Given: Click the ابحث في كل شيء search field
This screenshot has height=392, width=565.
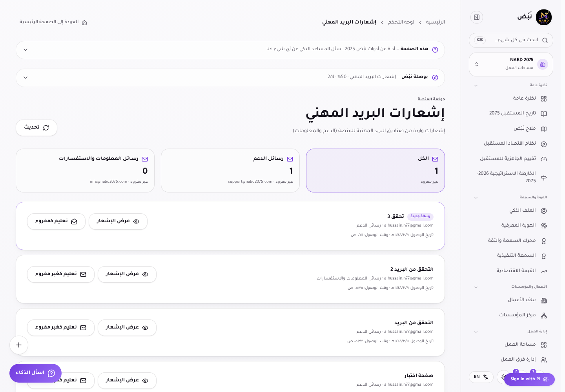Looking at the screenshot, I should (x=511, y=40).
